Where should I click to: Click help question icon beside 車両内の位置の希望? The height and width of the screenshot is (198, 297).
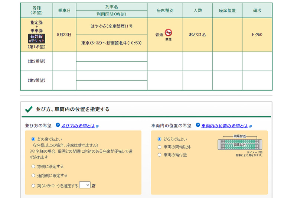(198, 125)
